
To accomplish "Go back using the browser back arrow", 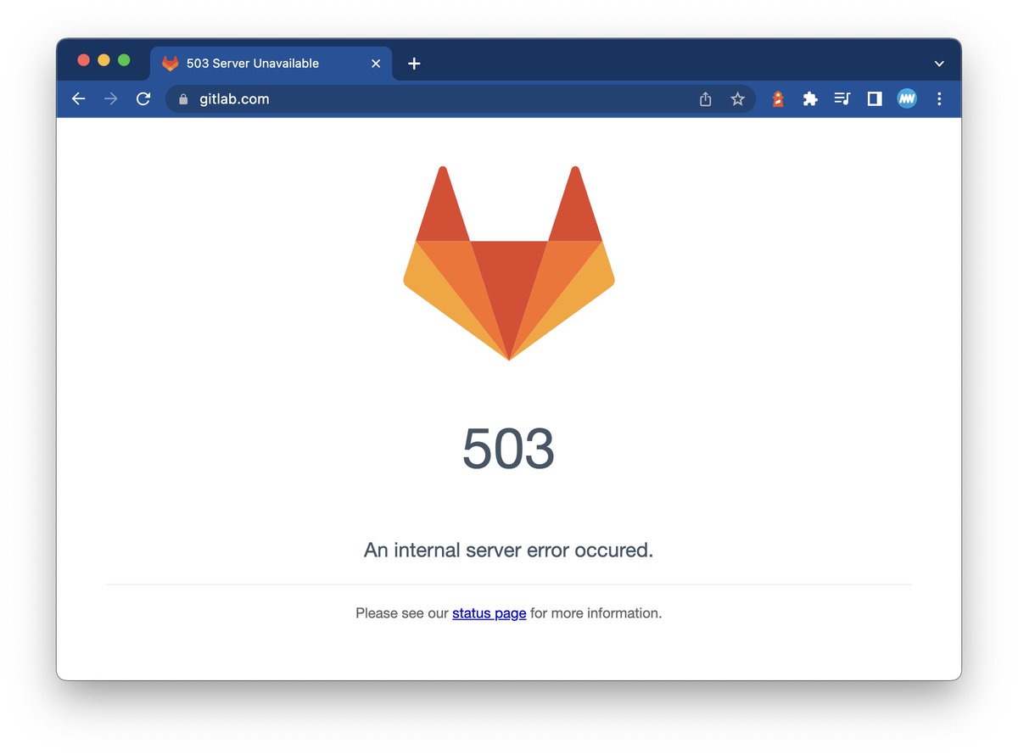I will pyautogui.click(x=79, y=99).
